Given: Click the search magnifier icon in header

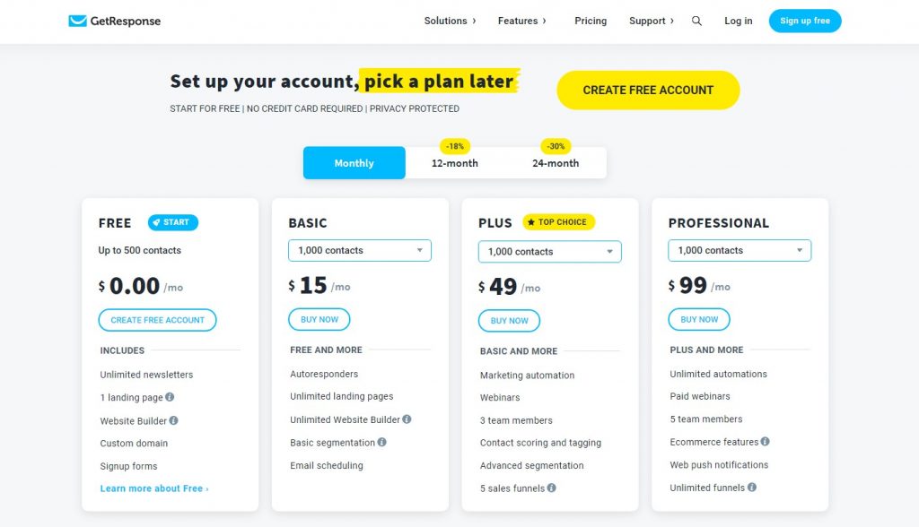Looking at the screenshot, I should tap(696, 21).
